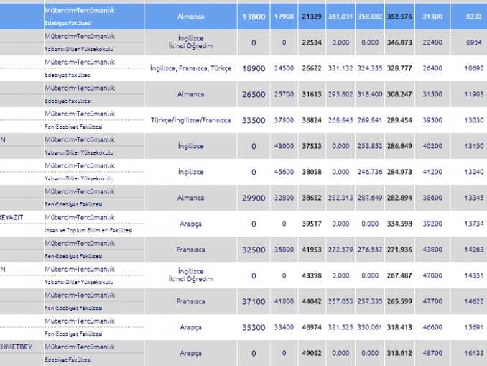The image size is (487, 366).
Task: Click the score value 352.576
Action: click(x=400, y=16)
